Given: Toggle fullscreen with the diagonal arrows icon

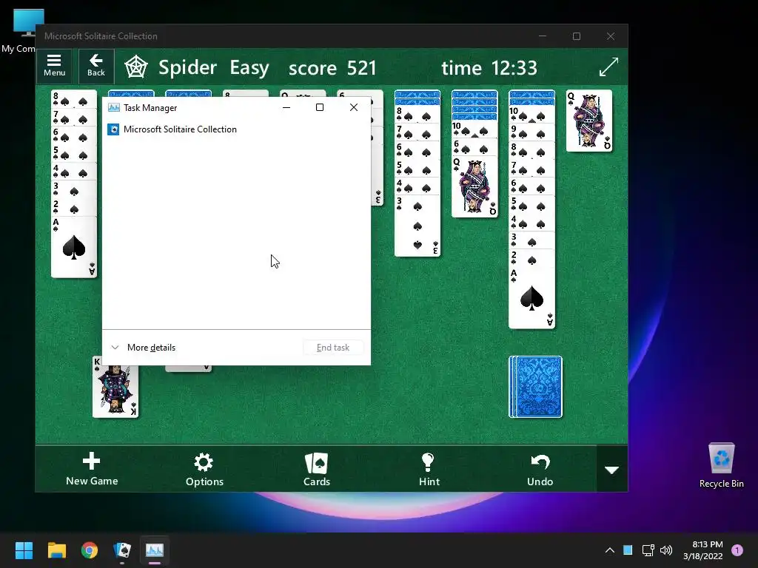Looking at the screenshot, I should pyautogui.click(x=608, y=67).
